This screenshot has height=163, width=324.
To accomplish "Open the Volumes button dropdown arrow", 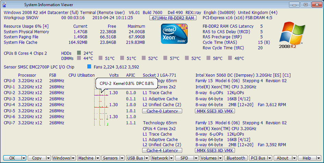I will tap(221, 158).
